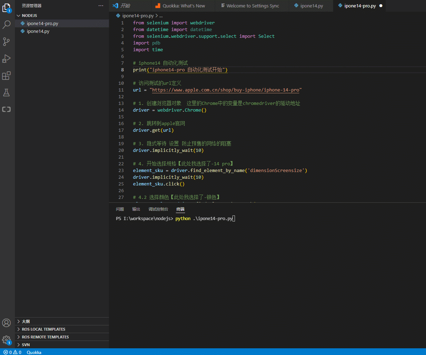Viewport: 426px width, 355px height.
Task: Switch to Welcome to Settings Sync tab
Action: [252, 6]
